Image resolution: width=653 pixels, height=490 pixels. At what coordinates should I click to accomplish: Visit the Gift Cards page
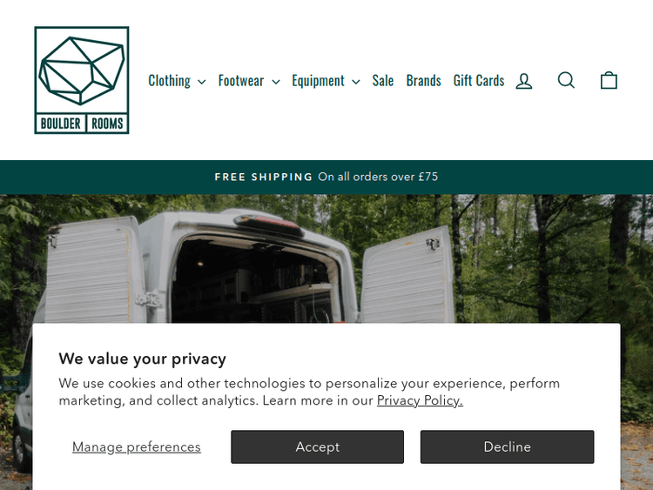(x=479, y=81)
